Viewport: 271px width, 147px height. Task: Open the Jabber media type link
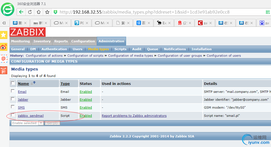[x=23, y=100]
